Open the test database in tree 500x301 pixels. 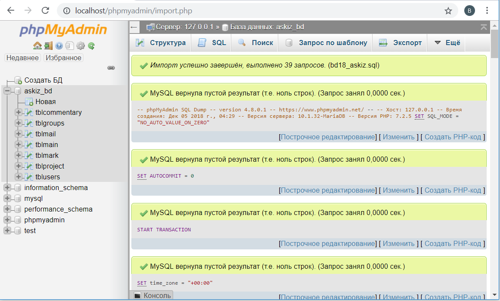pos(30,230)
